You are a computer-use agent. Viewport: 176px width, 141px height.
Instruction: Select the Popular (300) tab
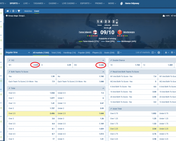tap(84, 53)
